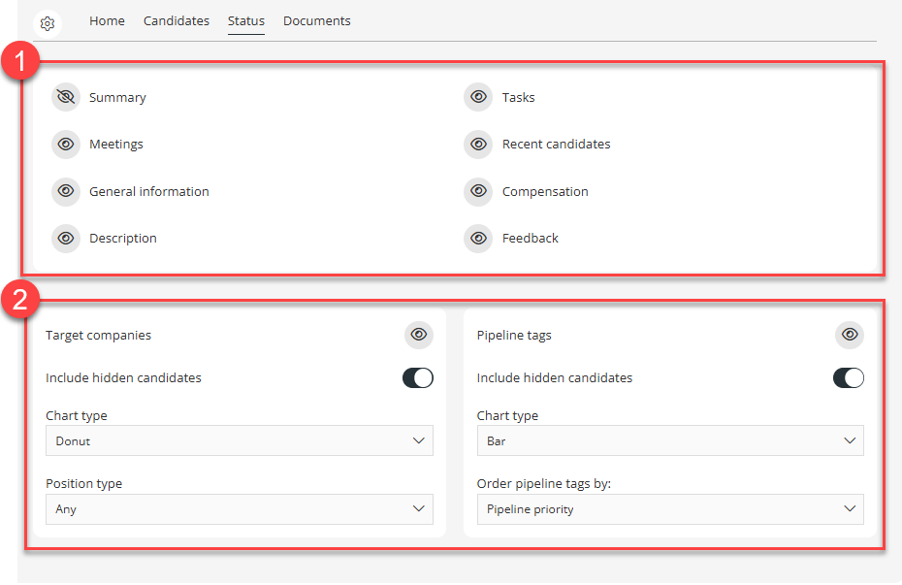Toggle Tasks section visibility eye

pyautogui.click(x=478, y=97)
